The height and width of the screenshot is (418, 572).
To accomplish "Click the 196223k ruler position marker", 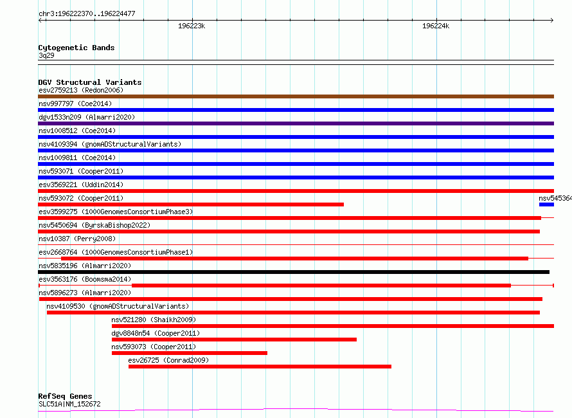I will point(192,26).
